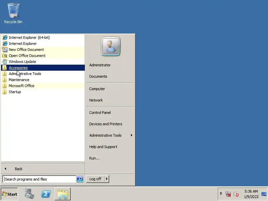
Task: Open the Open Office Document icon
Action: pyautogui.click(x=5, y=56)
